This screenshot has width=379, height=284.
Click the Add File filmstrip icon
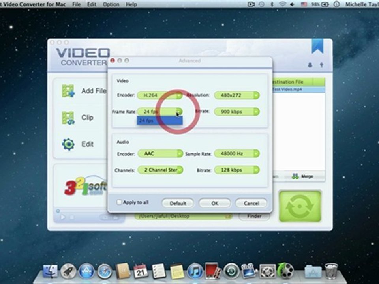click(x=68, y=91)
